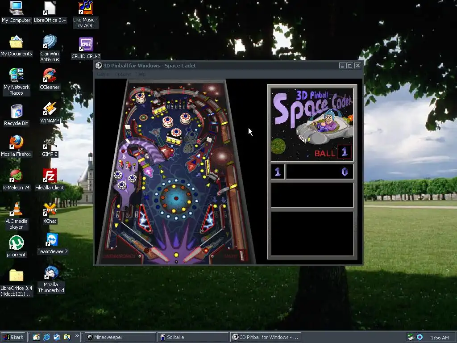Open the Options menu in 3D Pinball
This screenshot has height=343, width=457.
click(x=123, y=75)
